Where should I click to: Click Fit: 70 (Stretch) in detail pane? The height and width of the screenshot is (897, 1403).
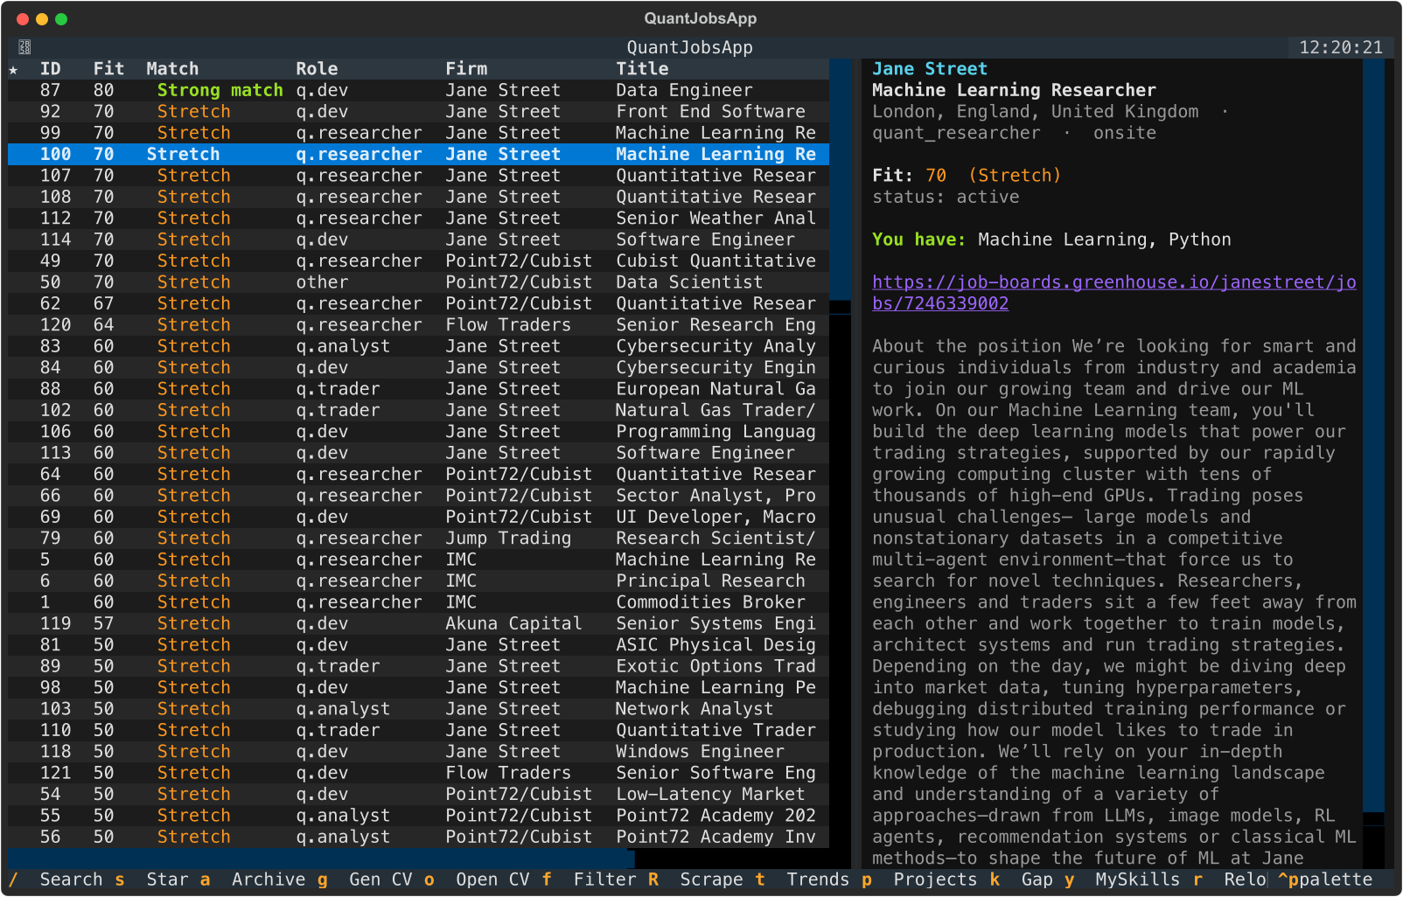[x=967, y=176]
